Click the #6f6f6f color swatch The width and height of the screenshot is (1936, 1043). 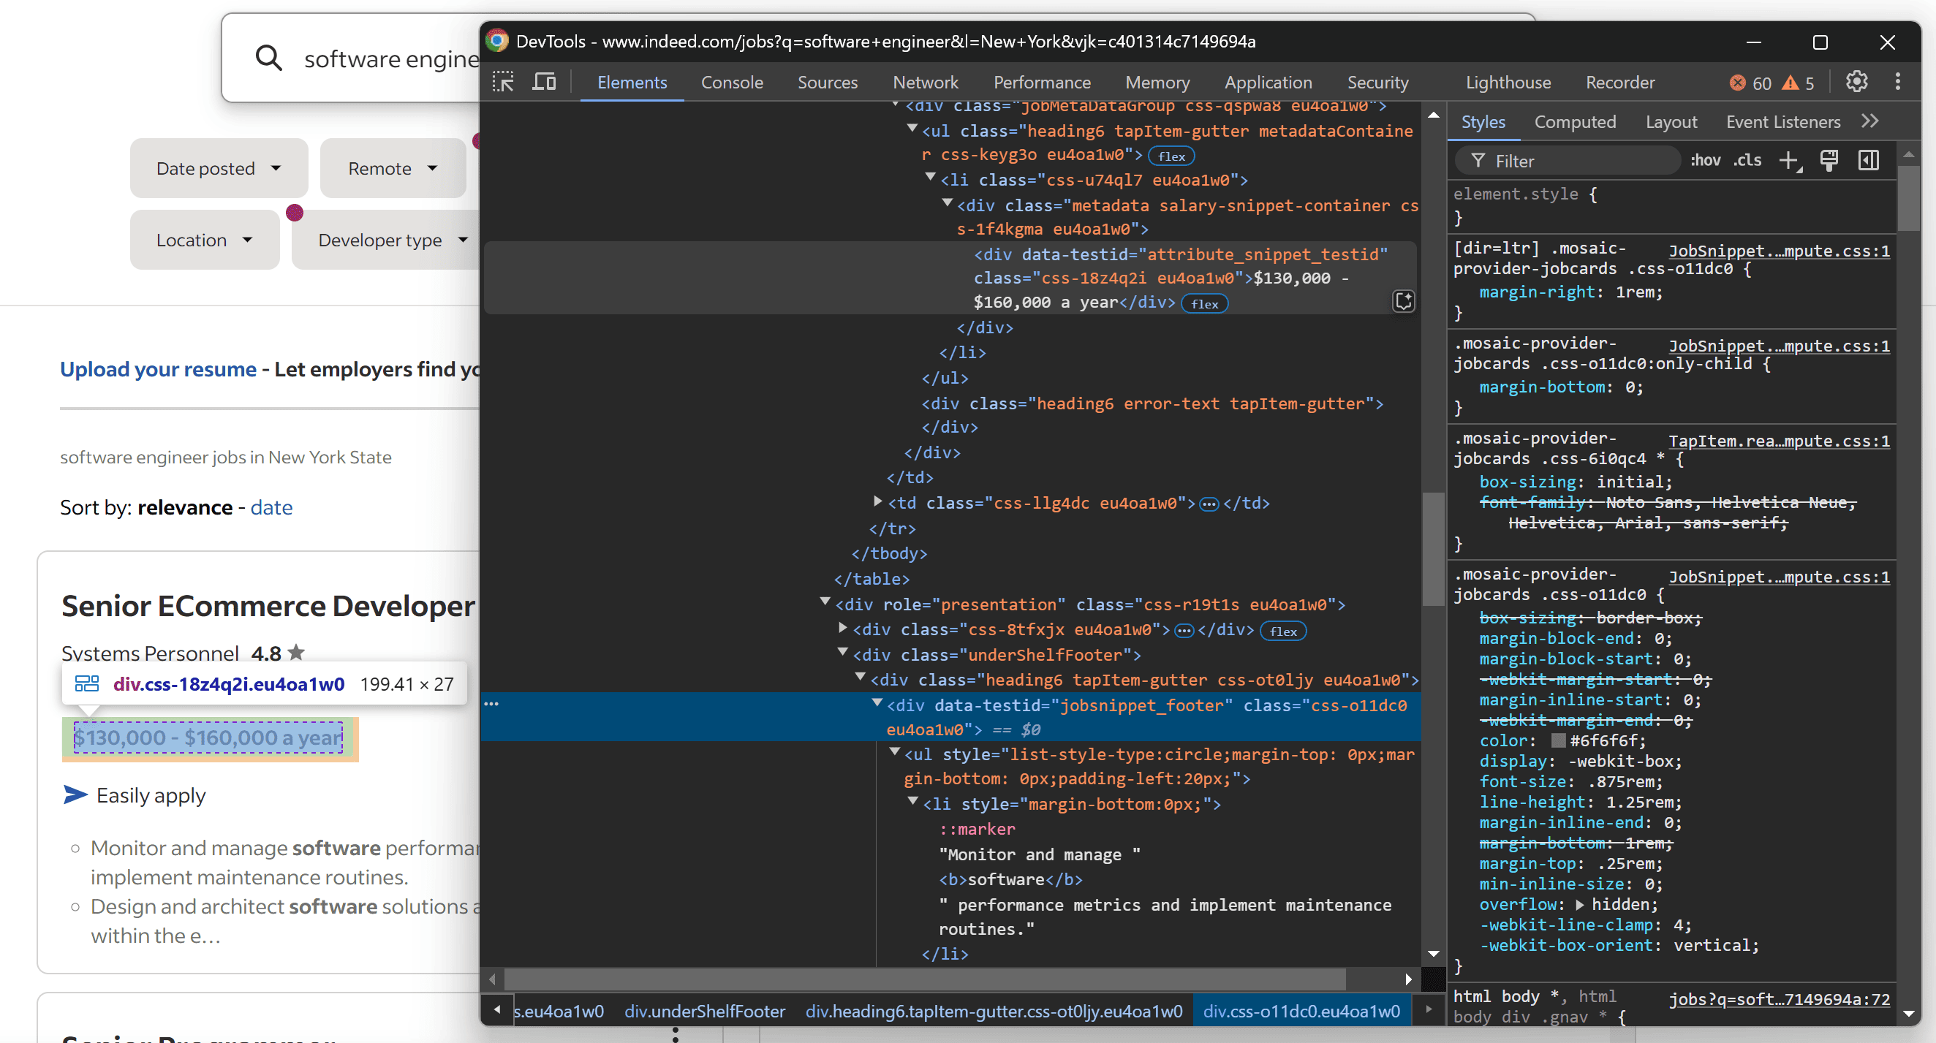[x=1559, y=741]
